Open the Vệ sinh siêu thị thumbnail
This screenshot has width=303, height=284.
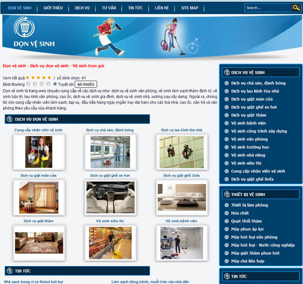pyautogui.click(x=110, y=243)
